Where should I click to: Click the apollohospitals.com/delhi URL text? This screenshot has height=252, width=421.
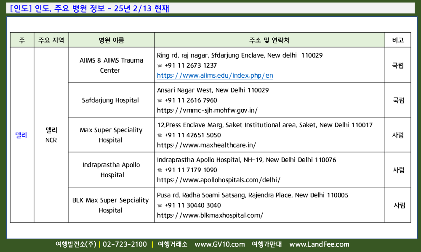[x=218, y=180]
